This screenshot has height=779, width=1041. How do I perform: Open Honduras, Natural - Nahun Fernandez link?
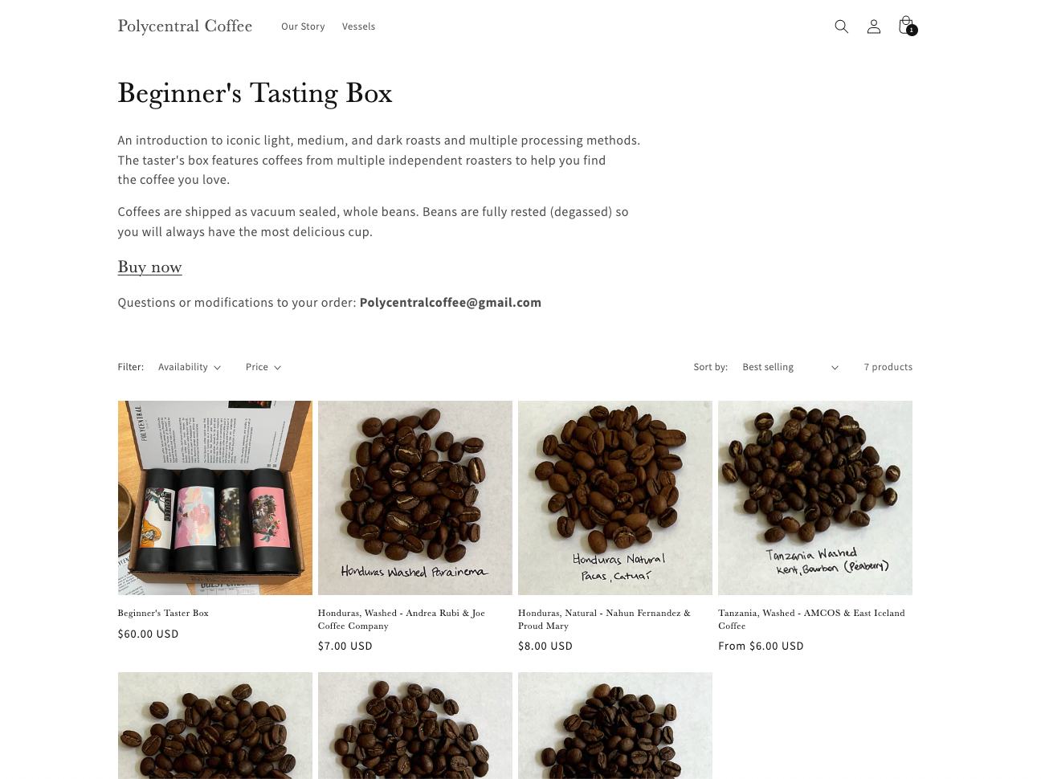tap(604, 619)
